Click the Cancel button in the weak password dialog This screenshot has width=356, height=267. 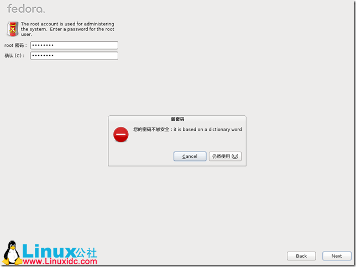(x=190, y=156)
